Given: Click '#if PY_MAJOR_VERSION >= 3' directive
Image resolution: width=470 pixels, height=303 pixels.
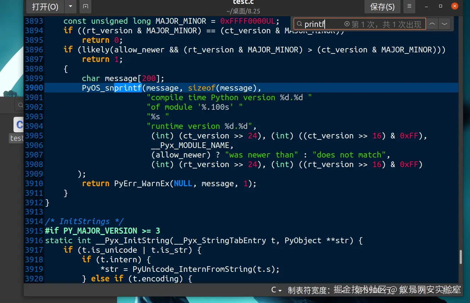Looking at the screenshot, I should coord(102,231).
